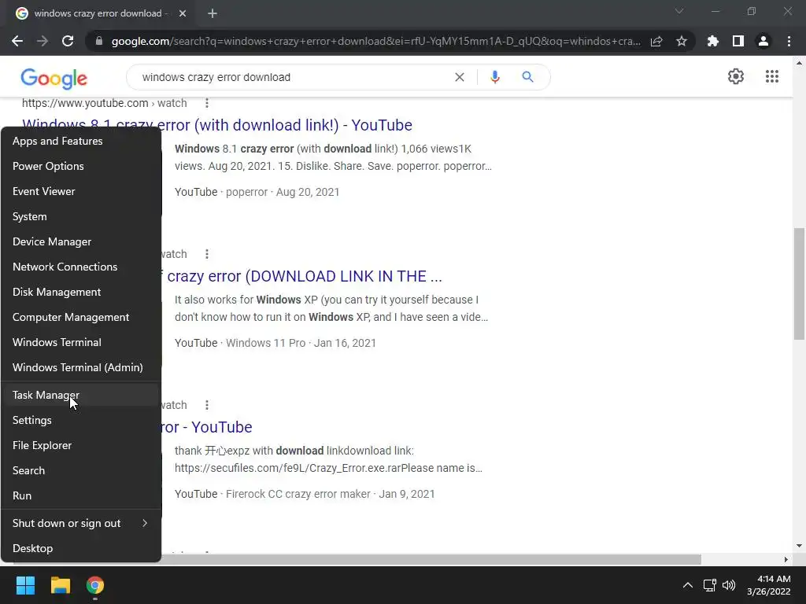Viewport: 806px width, 604px height.
Task: Start voice search with the microphone icon
Action: [494, 77]
